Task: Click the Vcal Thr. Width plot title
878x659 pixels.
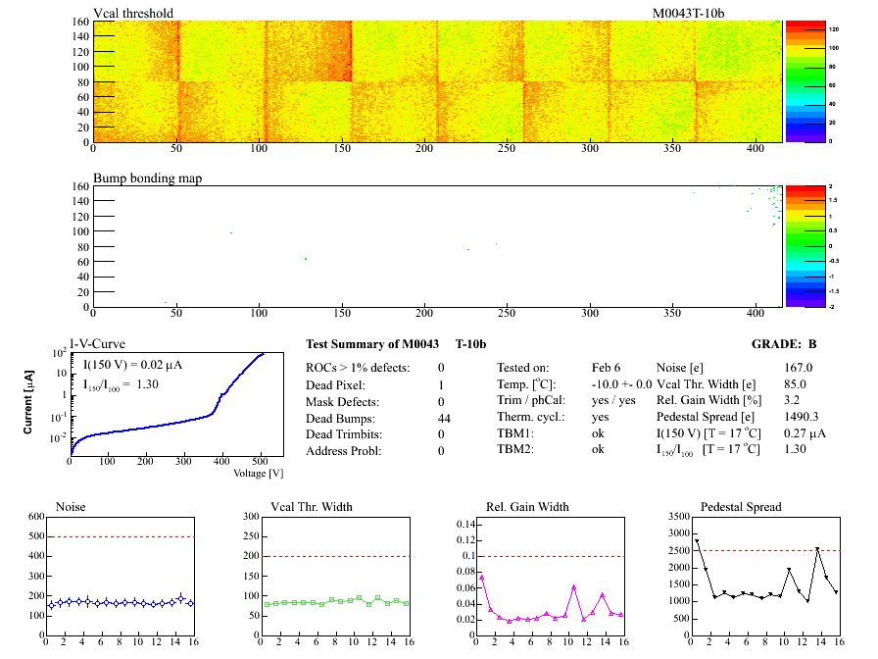Action: [312, 507]
